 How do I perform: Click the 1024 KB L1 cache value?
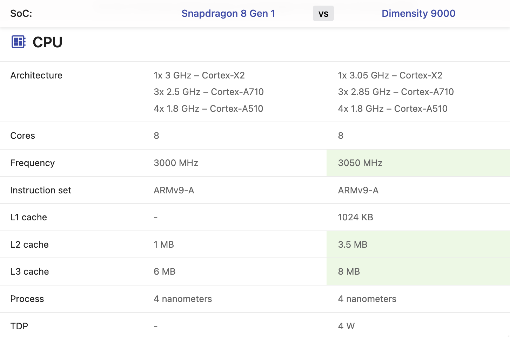(356, 217)
